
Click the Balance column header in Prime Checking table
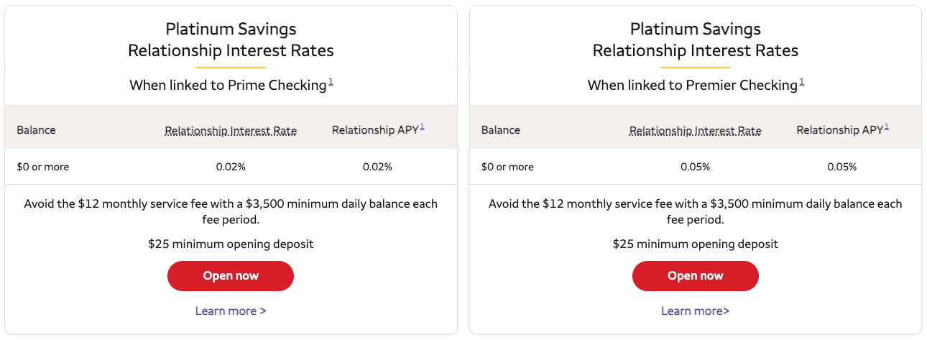click(x=36, y=130)
